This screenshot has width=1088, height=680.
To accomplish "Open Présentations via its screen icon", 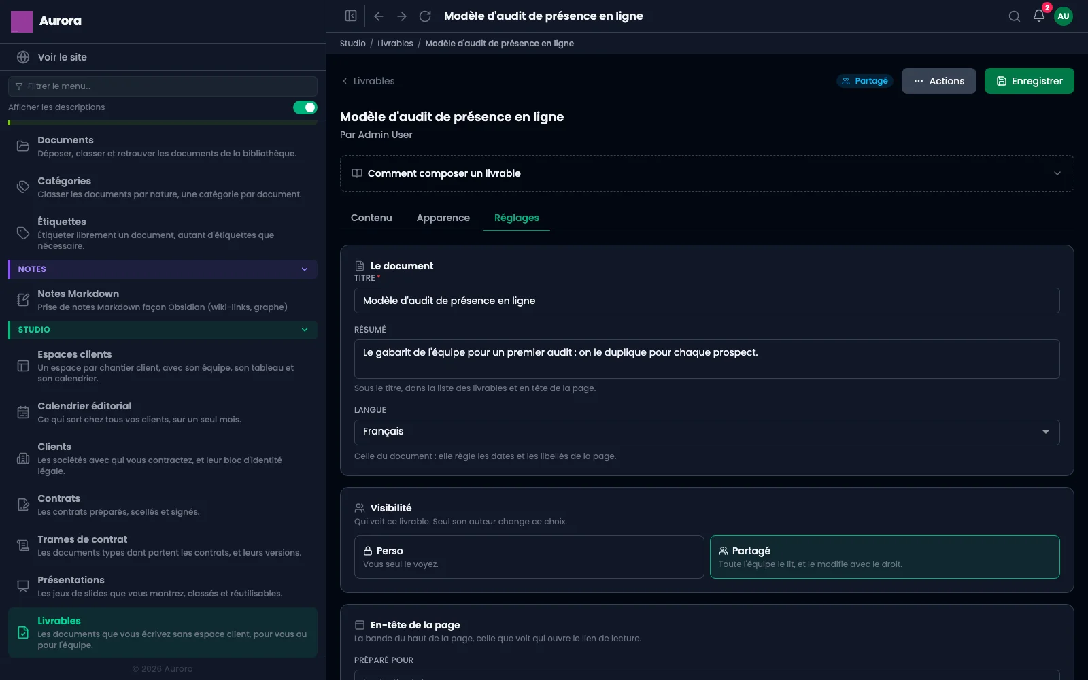I will (23, 586).
